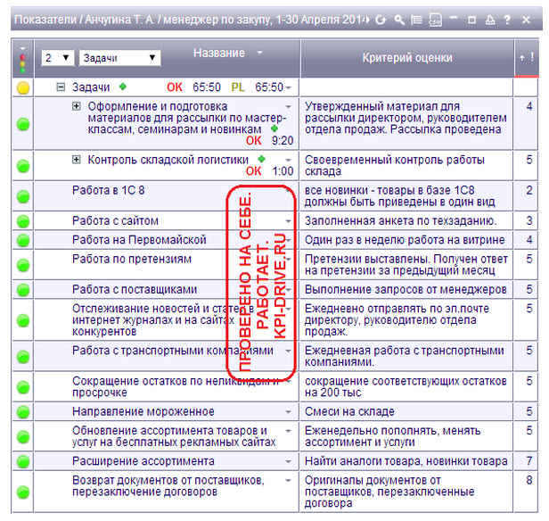549x521 pixels.
Task: Click green diamond icon next to Задачи
Action: (x=123, y=87)
